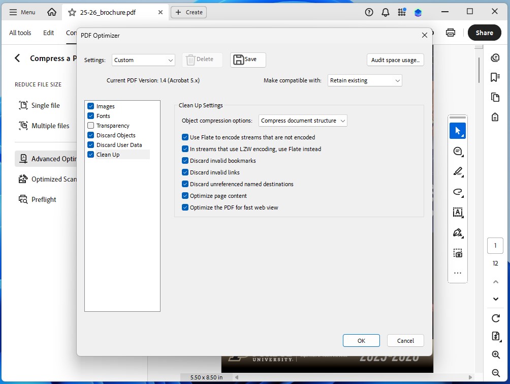Uncheck Discard invalid bookmarks
This screenshot has width=510, height=384.
pyautogui.click(x=185, y=161)
